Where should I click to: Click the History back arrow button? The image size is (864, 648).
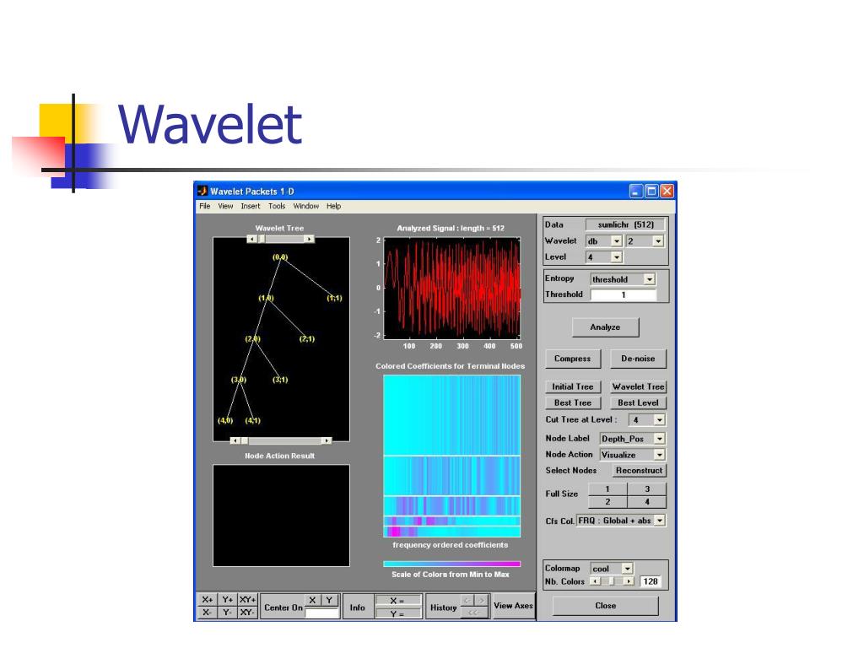pyautogui.click(x=467, y=600)
